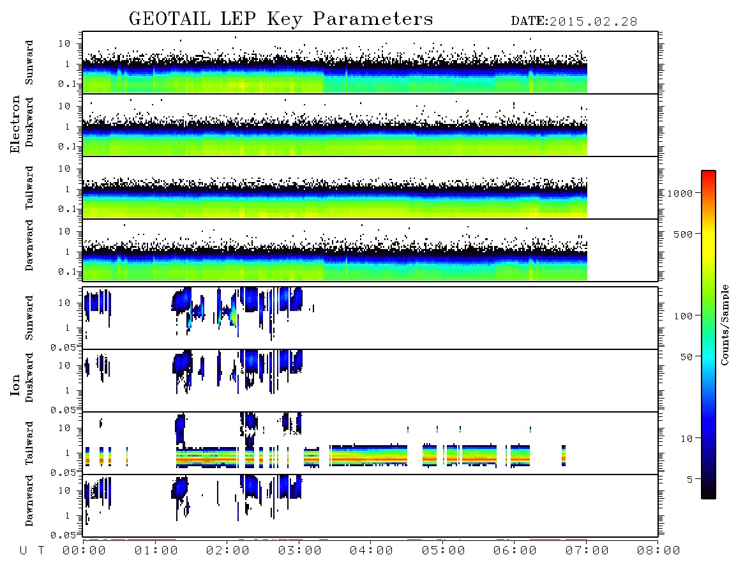Screen dimensions: 729x562
Task: Click the "05:00" time tick label
Action: tap(443, 551)
